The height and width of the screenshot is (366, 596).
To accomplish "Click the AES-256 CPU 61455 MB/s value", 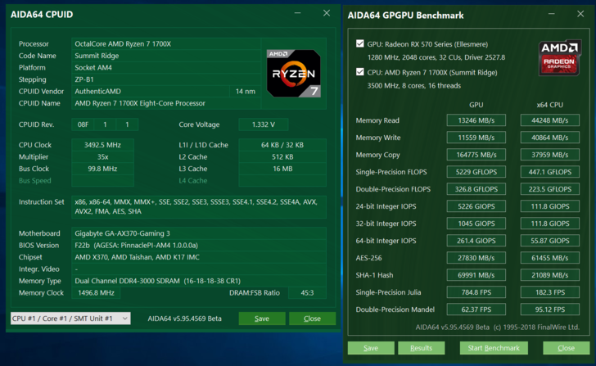I will 550,258.
